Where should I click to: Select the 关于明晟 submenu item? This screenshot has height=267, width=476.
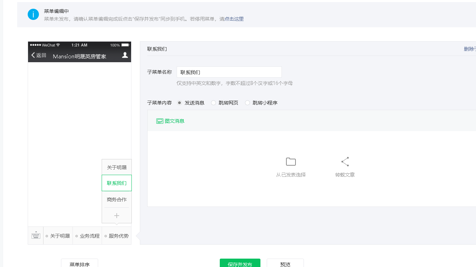coord(117,167)
